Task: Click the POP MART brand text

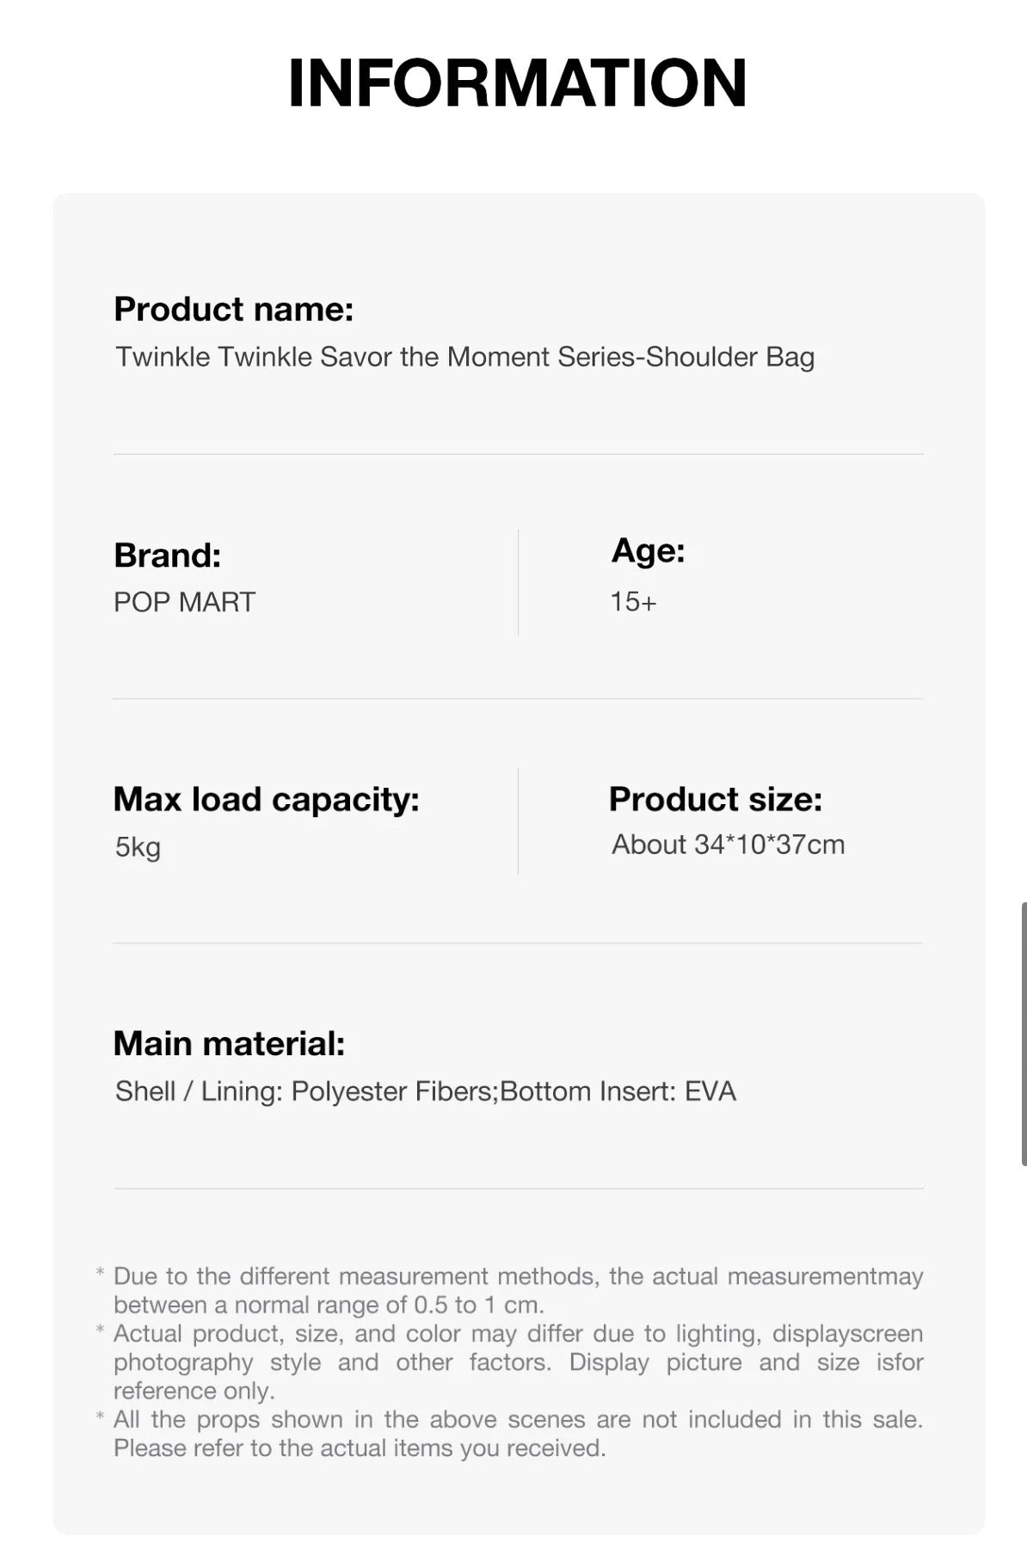Action: pos(184,602)
